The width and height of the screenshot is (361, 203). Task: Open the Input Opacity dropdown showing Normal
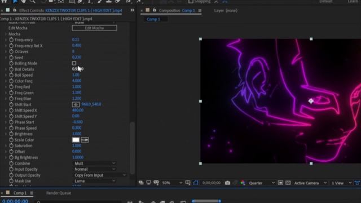pyautogui.click(x=94, y=169)
